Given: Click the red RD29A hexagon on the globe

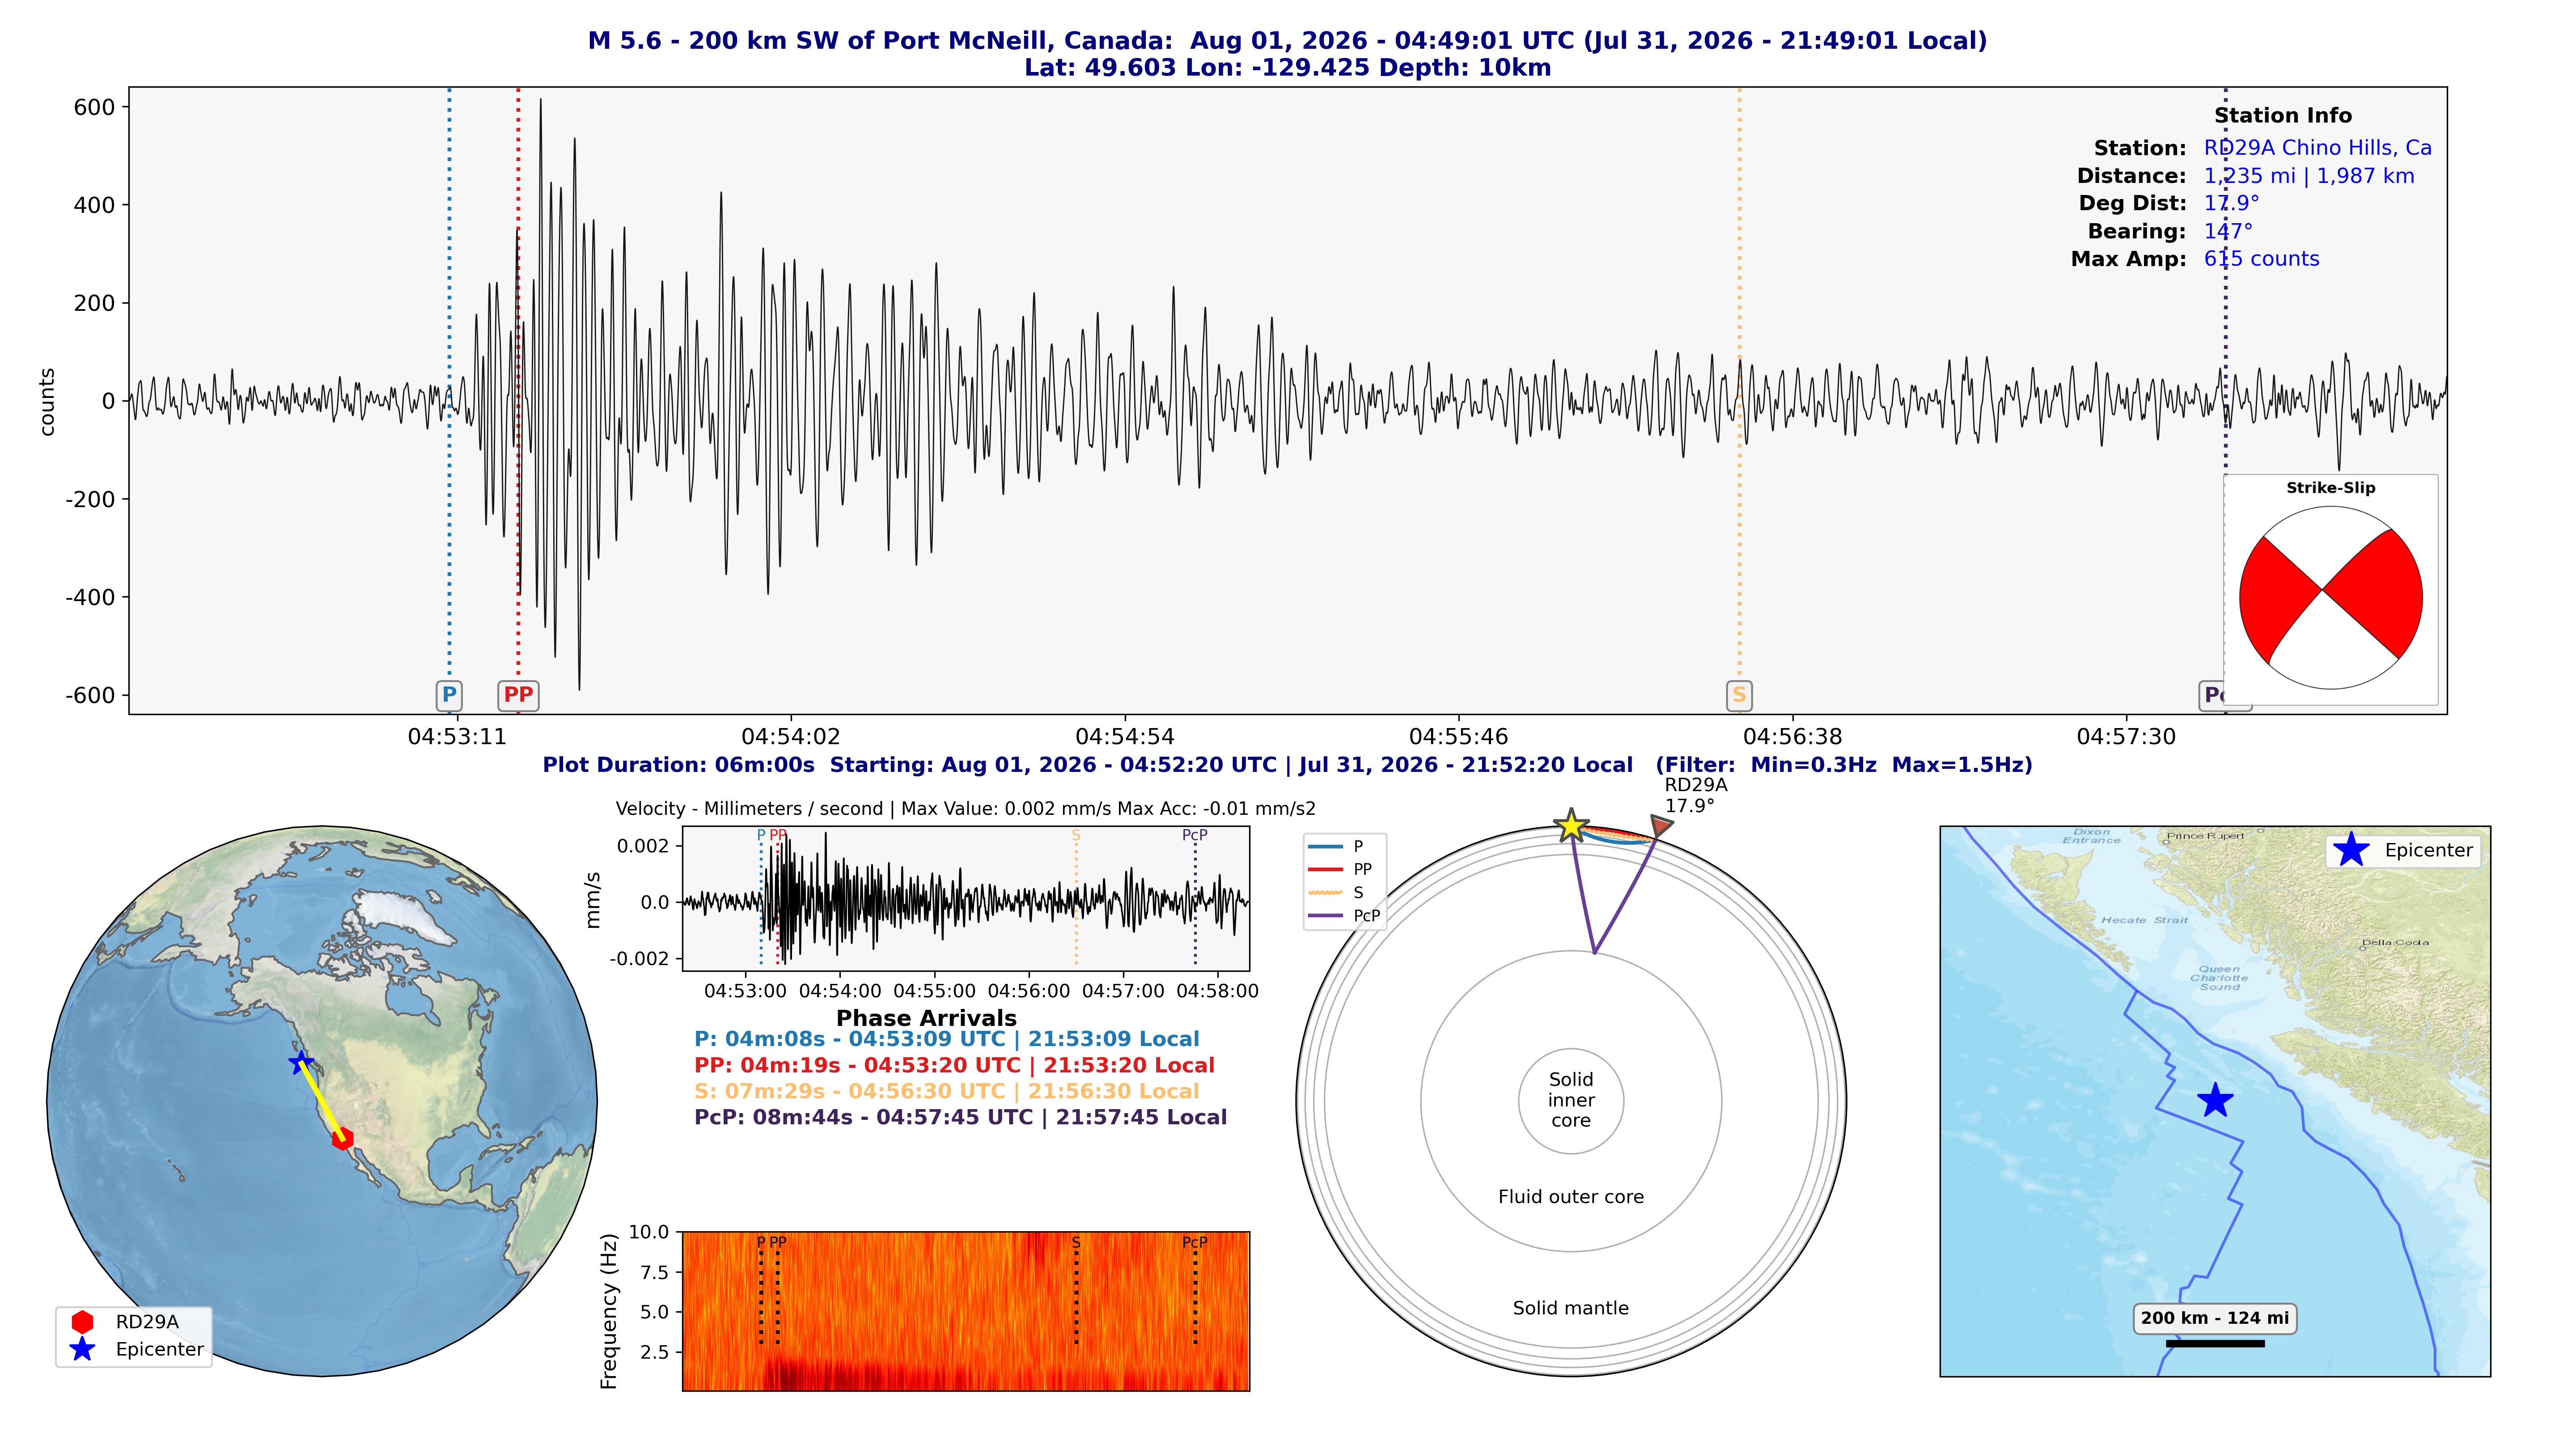Looking at the screenshot, I should 343,1138.
